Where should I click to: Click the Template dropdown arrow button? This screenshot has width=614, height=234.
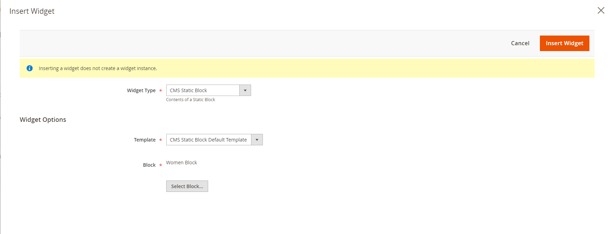pos(257,140)
